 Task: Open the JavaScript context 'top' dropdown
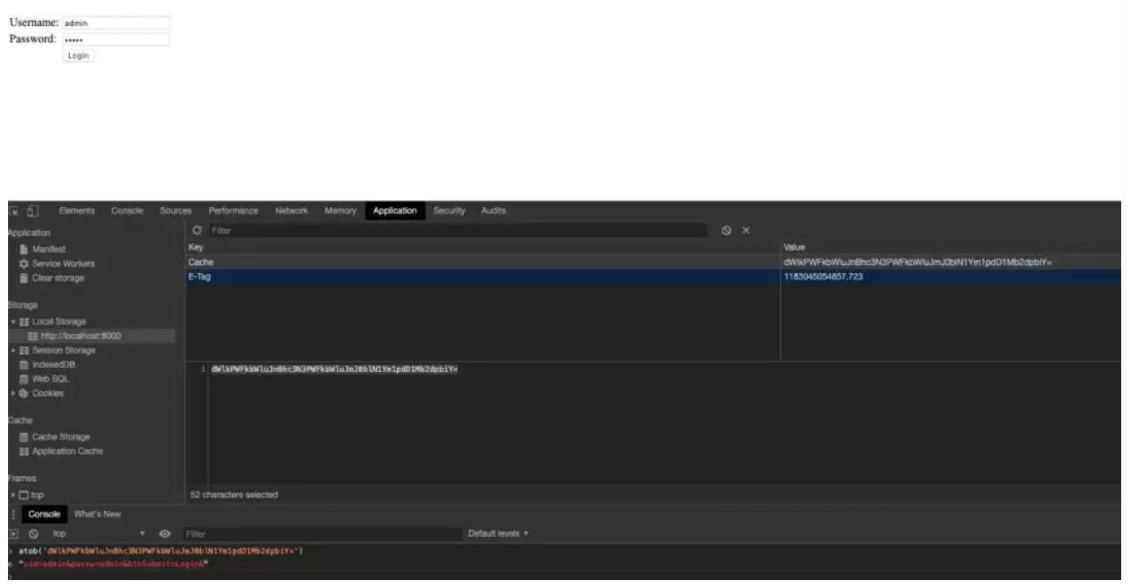click(x=98, y=534)
